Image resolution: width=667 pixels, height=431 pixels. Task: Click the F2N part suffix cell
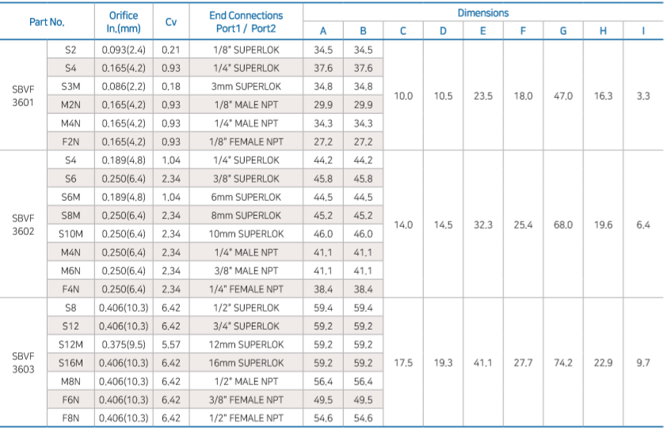click(x=71, y=142)
